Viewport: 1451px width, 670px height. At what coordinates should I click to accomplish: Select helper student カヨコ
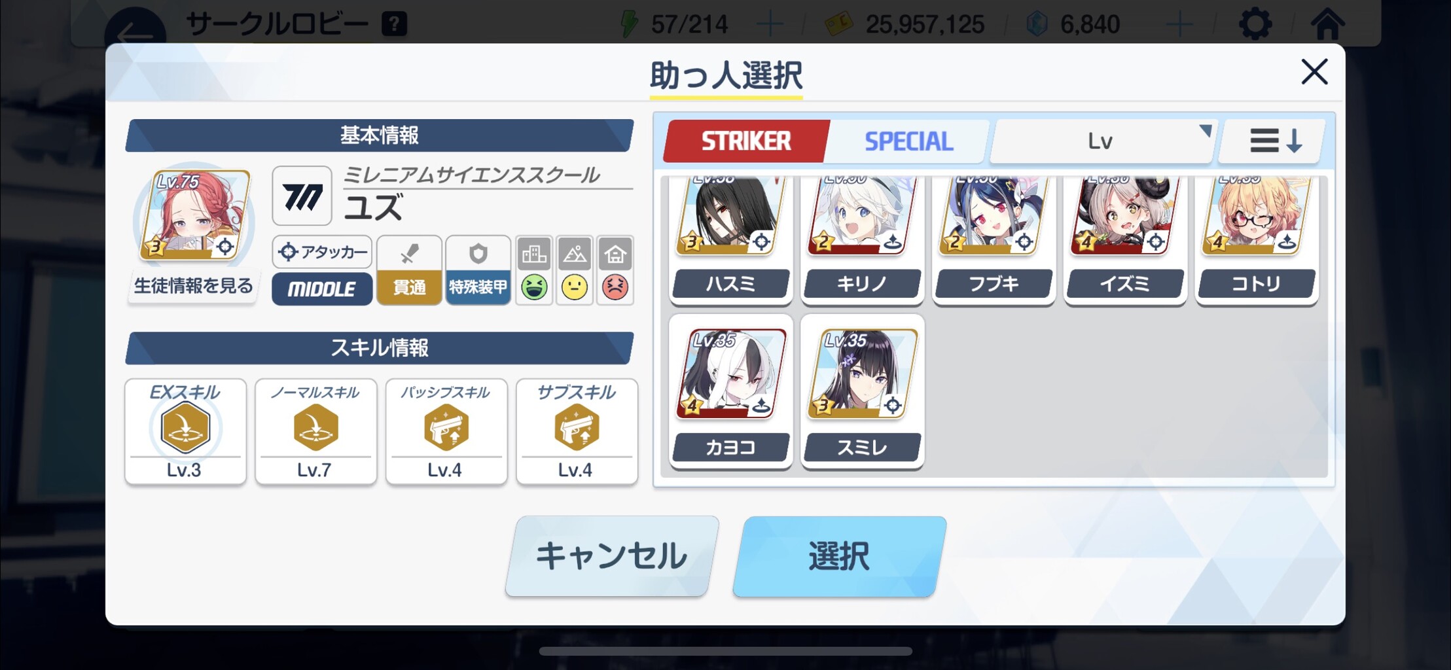[731, 391]
